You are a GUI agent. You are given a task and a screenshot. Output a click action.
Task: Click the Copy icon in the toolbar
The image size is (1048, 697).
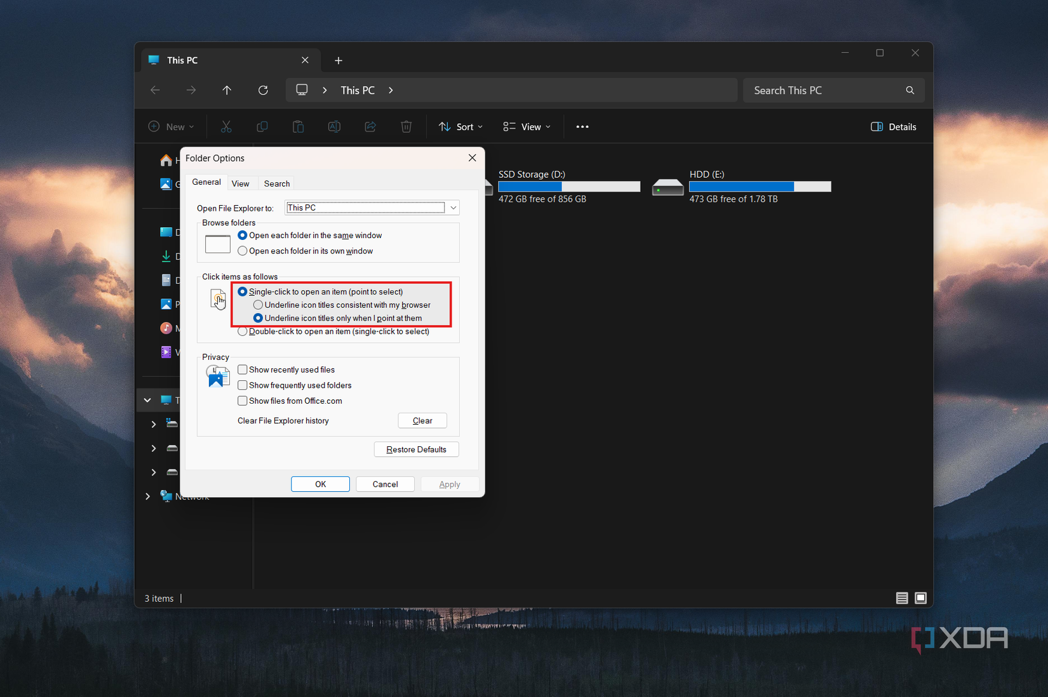[262, 126]
